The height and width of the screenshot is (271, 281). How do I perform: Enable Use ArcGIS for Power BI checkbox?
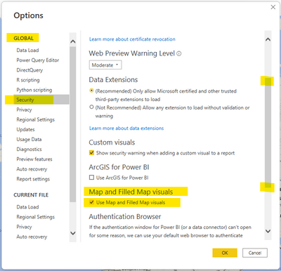92,178
